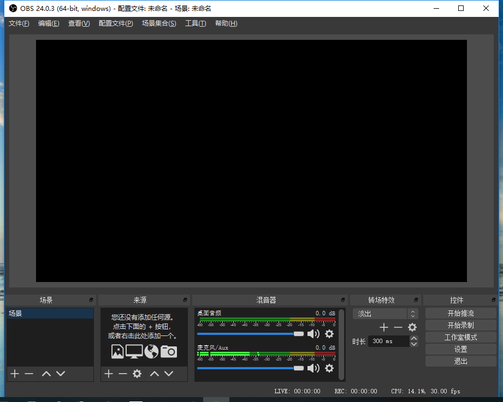Undock the Mixer panel

pyautogui.click(x=343, y=300)
